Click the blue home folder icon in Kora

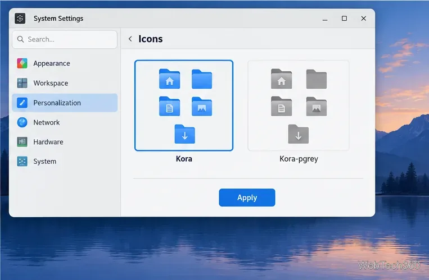pos(169,79)
